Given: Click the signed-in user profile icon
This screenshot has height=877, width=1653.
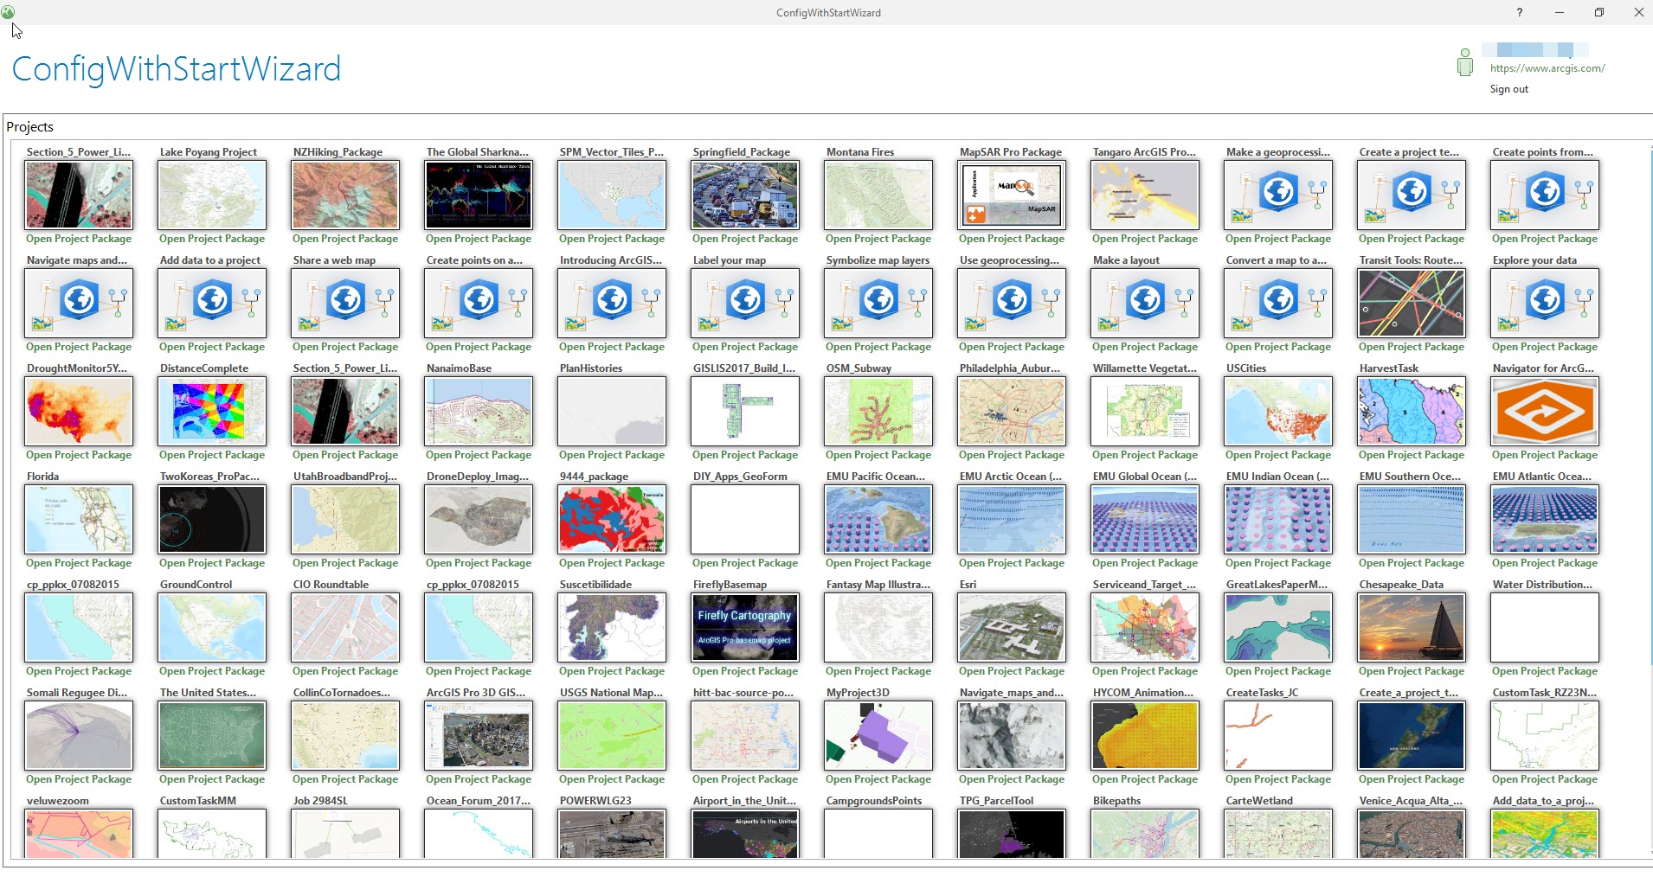Looking at the screenshot, I should (x=1464, y=62).
